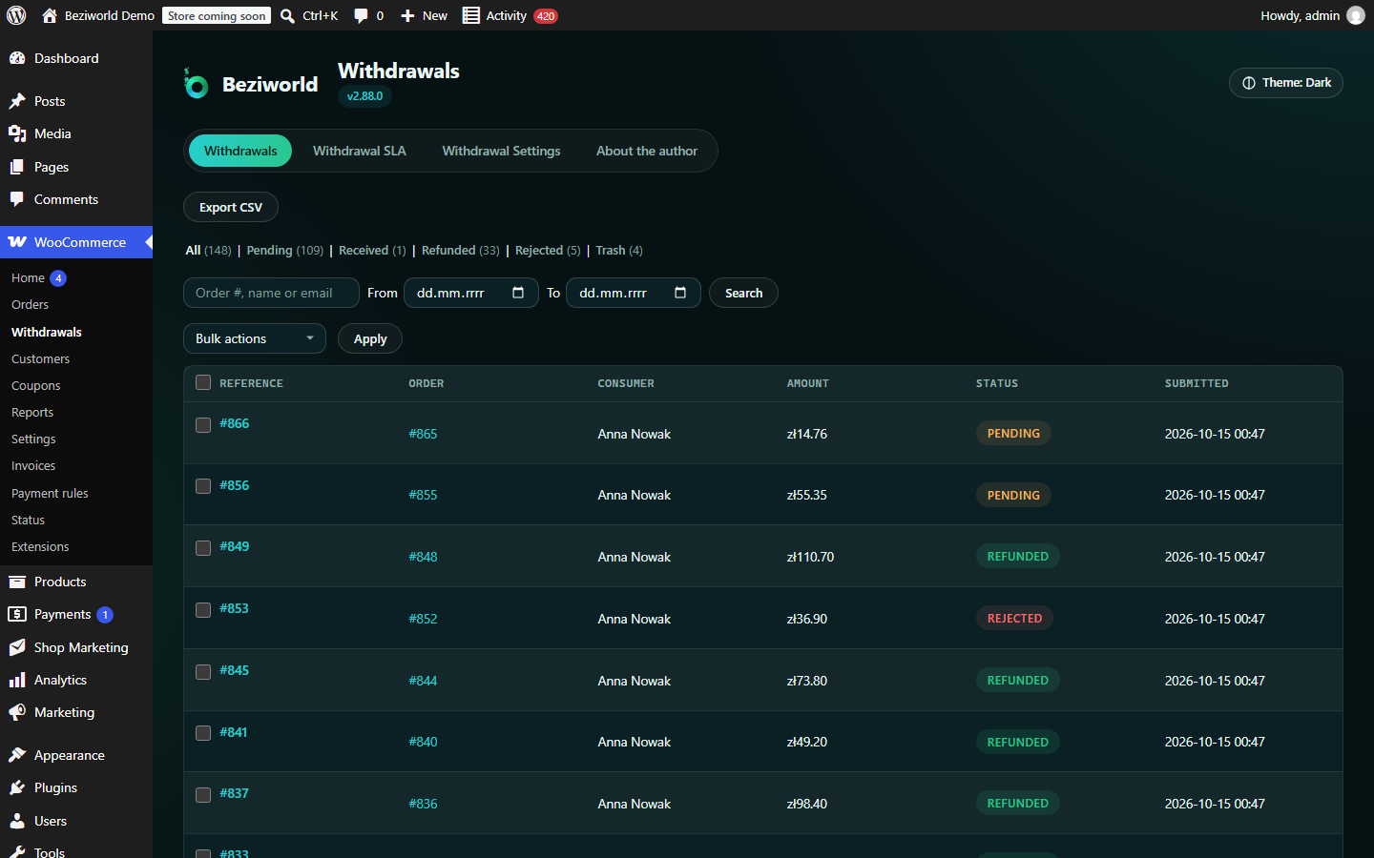Image resolution: width=1374 pixels, height=858 pixels.
Task: Click the Users person icon
Action: [x=17, y=821]
